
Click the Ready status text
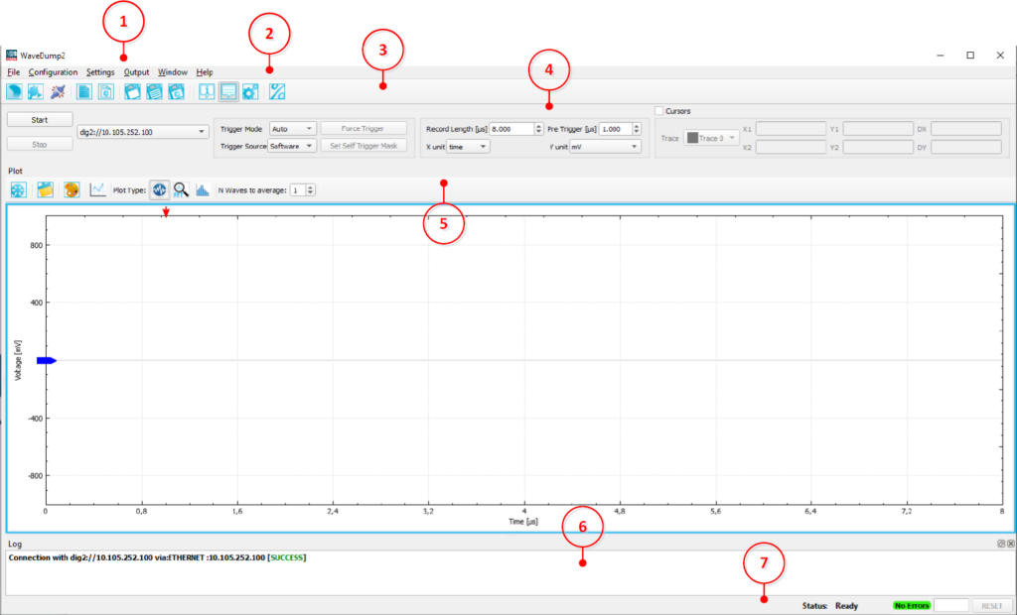pos(846,606)
